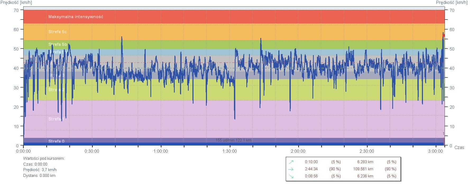Click the uphill arrow icon in the summary box
The height and width of the screenshot is (184, 470).
click(291, 162)
